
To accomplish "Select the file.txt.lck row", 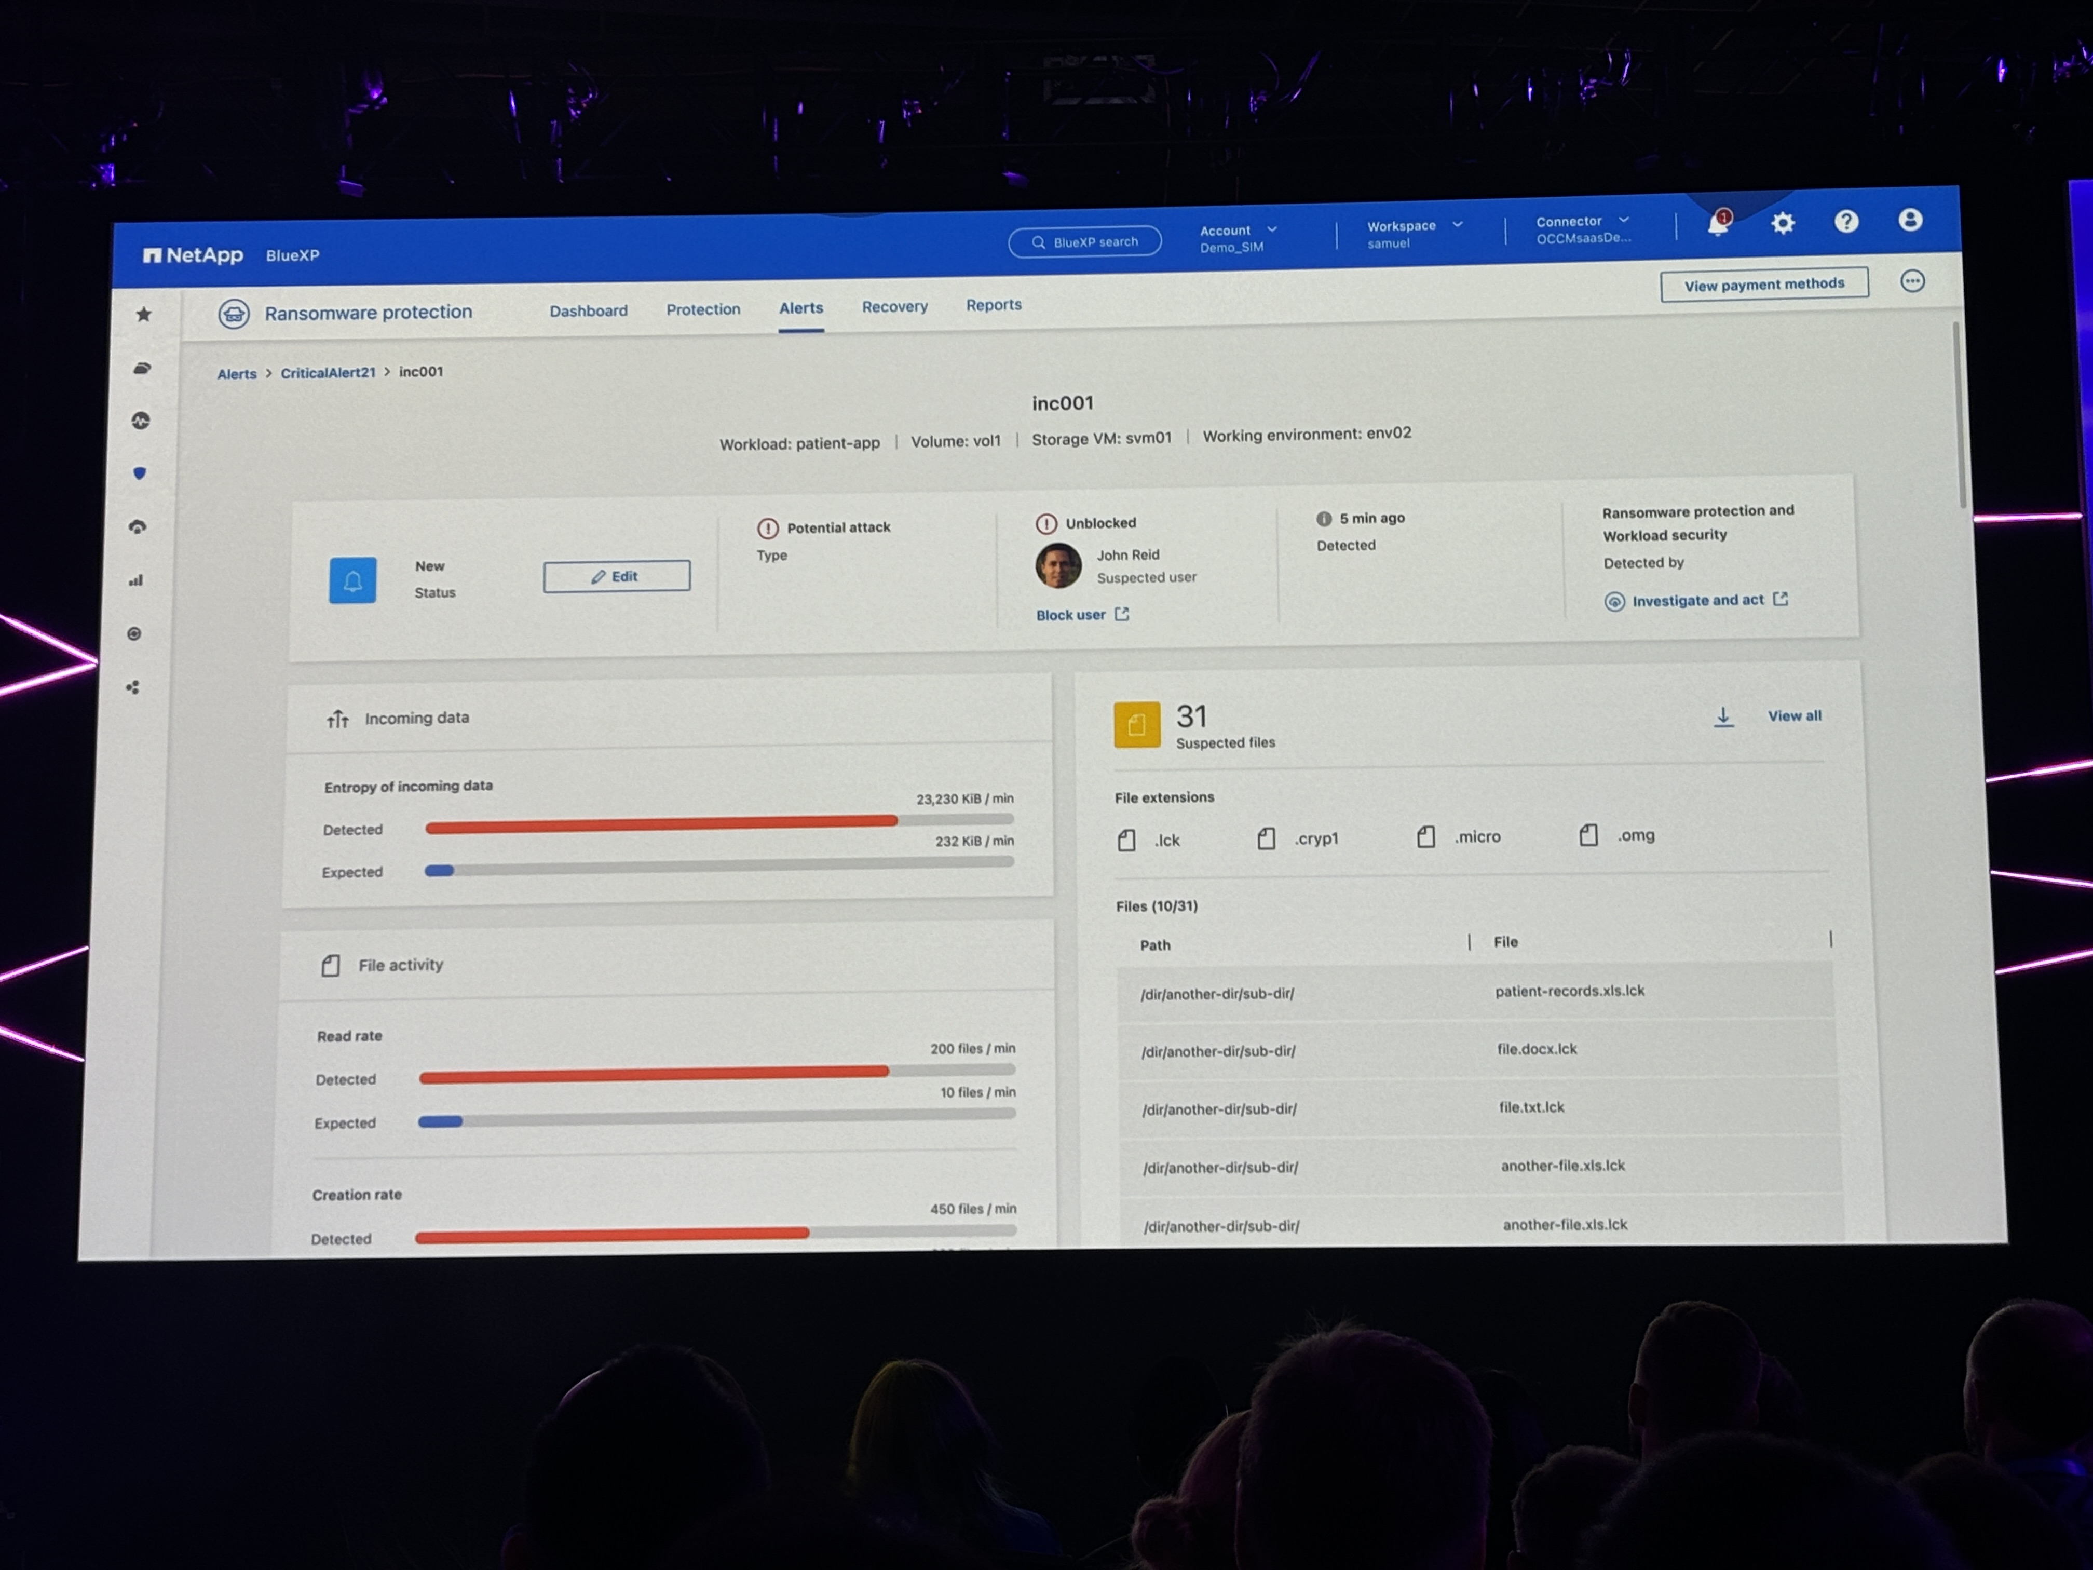I will (x=1480, y=1108).
